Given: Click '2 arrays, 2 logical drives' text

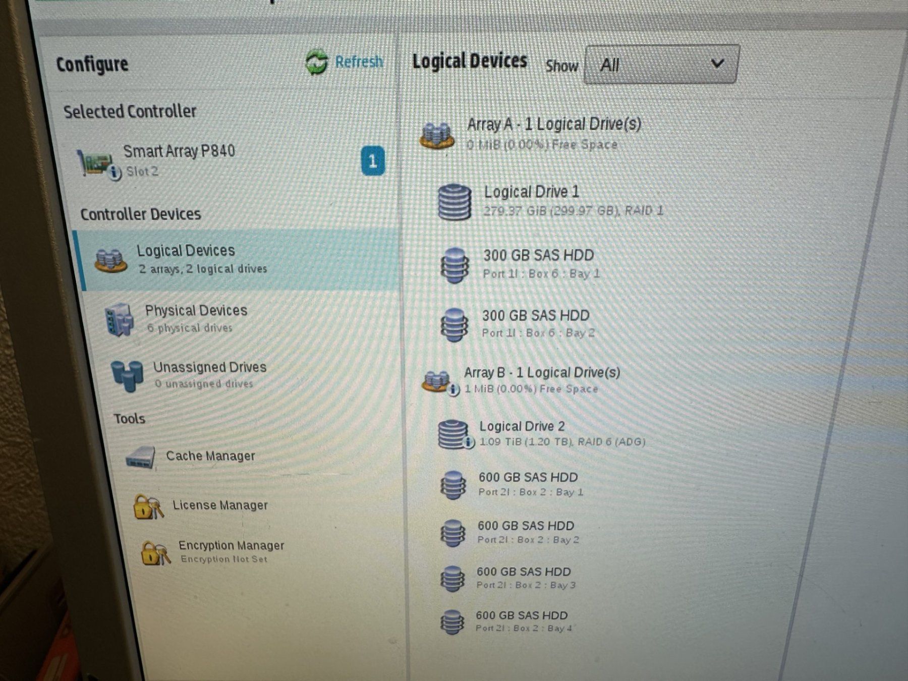Looking at the screenshot, I should pos(203,269).
